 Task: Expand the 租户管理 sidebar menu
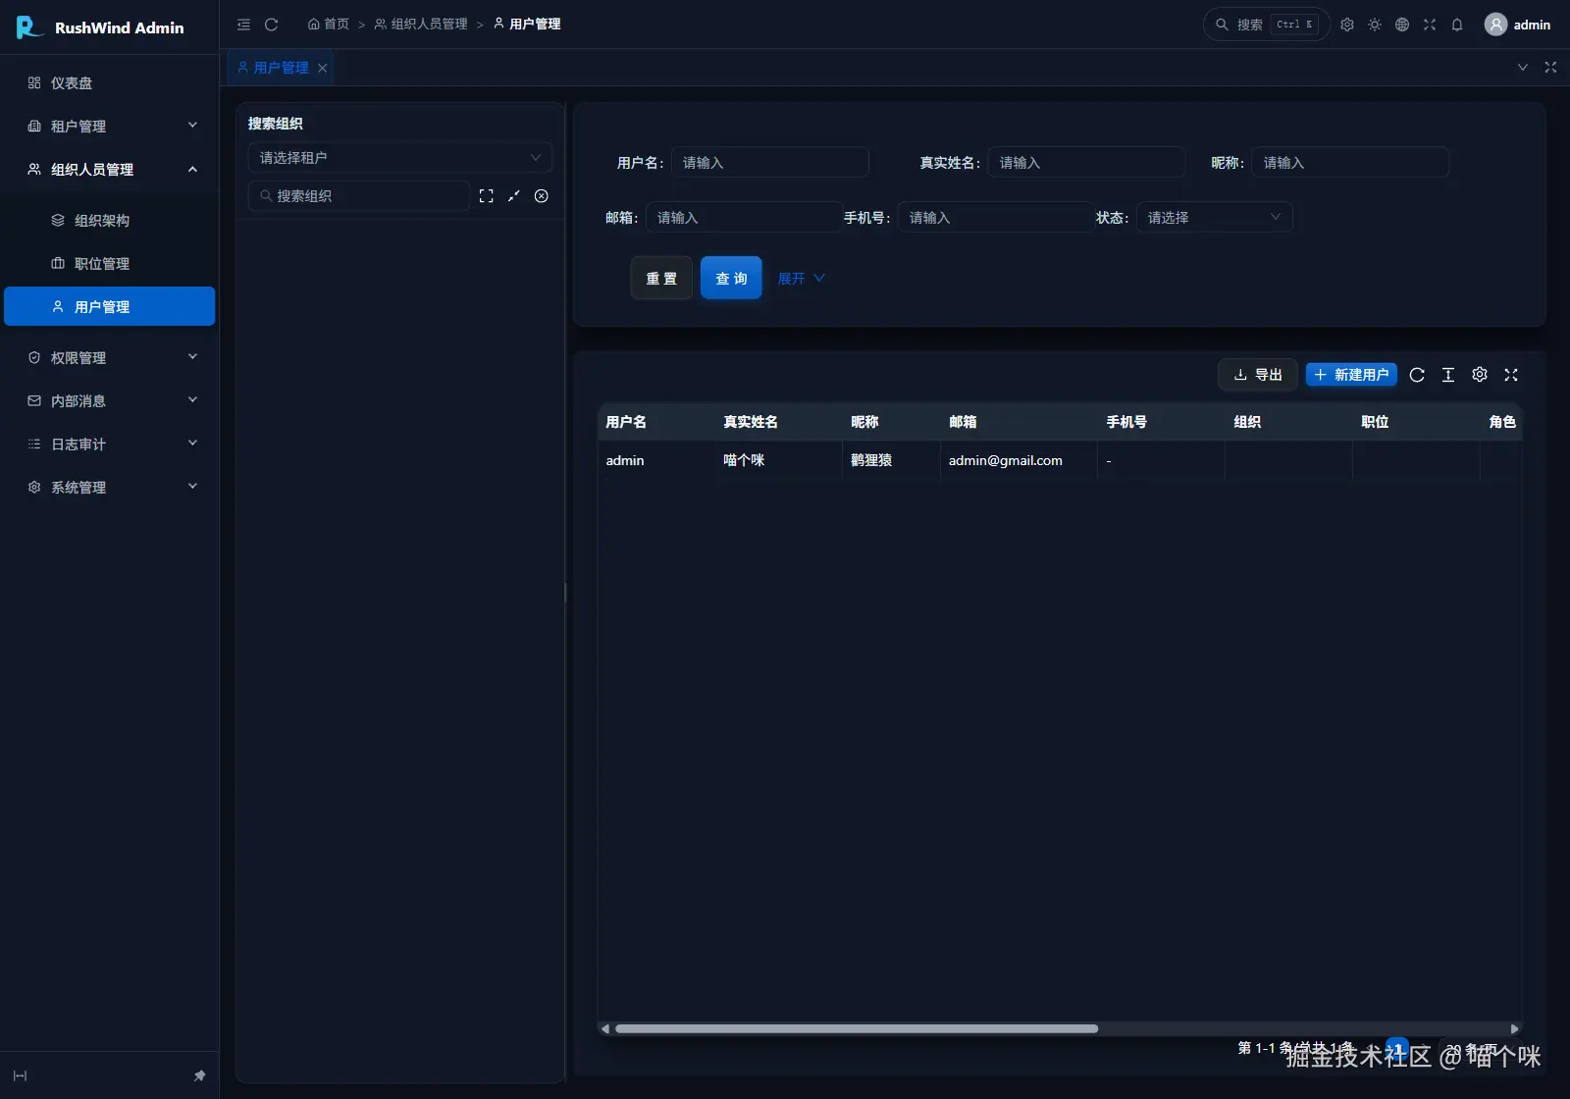pyautogui.click(x=110, y=127)
